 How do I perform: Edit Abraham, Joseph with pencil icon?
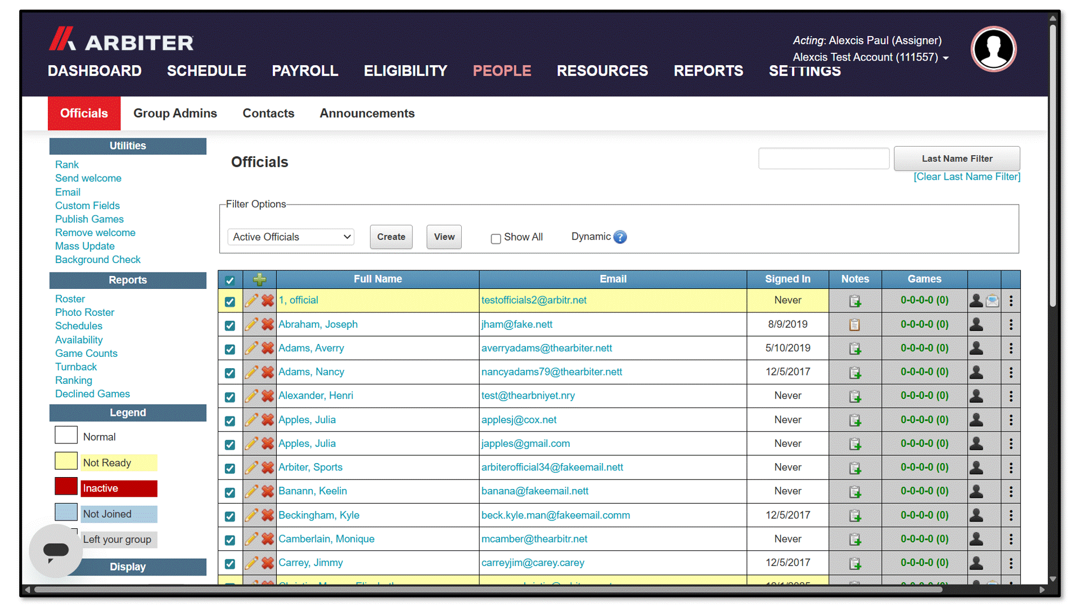pyautogui.click(x=251, y=324)
